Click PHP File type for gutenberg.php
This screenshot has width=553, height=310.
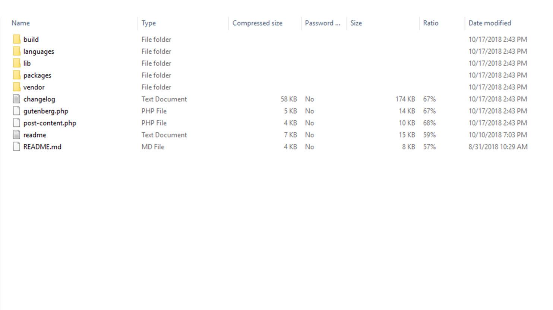point(154,111)
